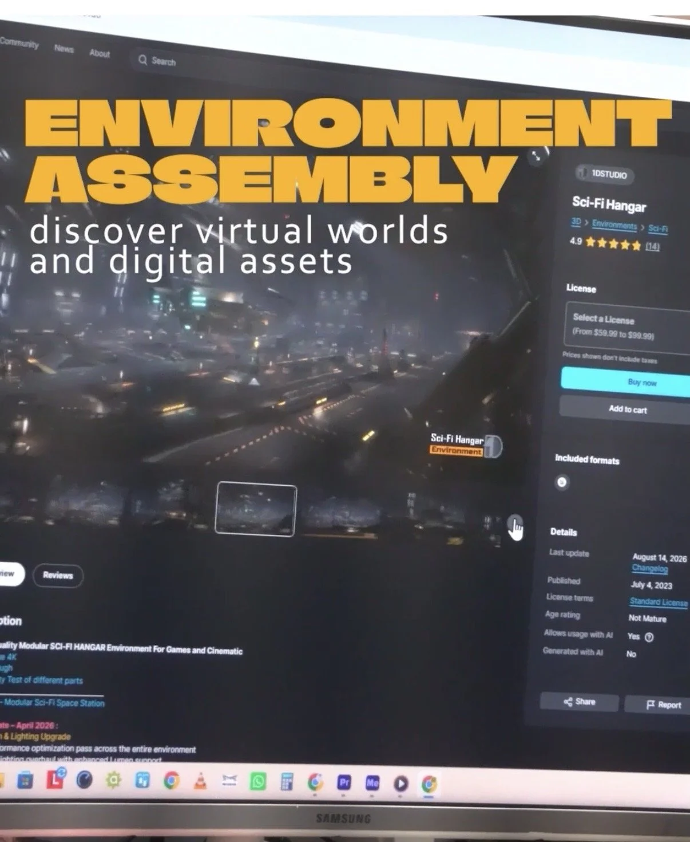Go to the News page
The height and width of the screenshot is (842, 690).
64,49
